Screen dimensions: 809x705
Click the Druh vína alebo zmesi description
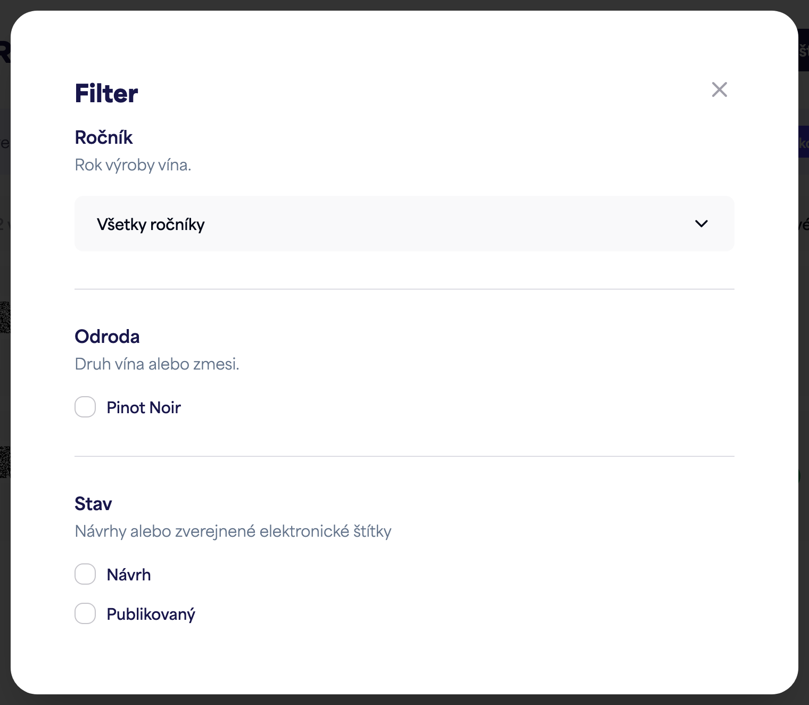point(157,364)
